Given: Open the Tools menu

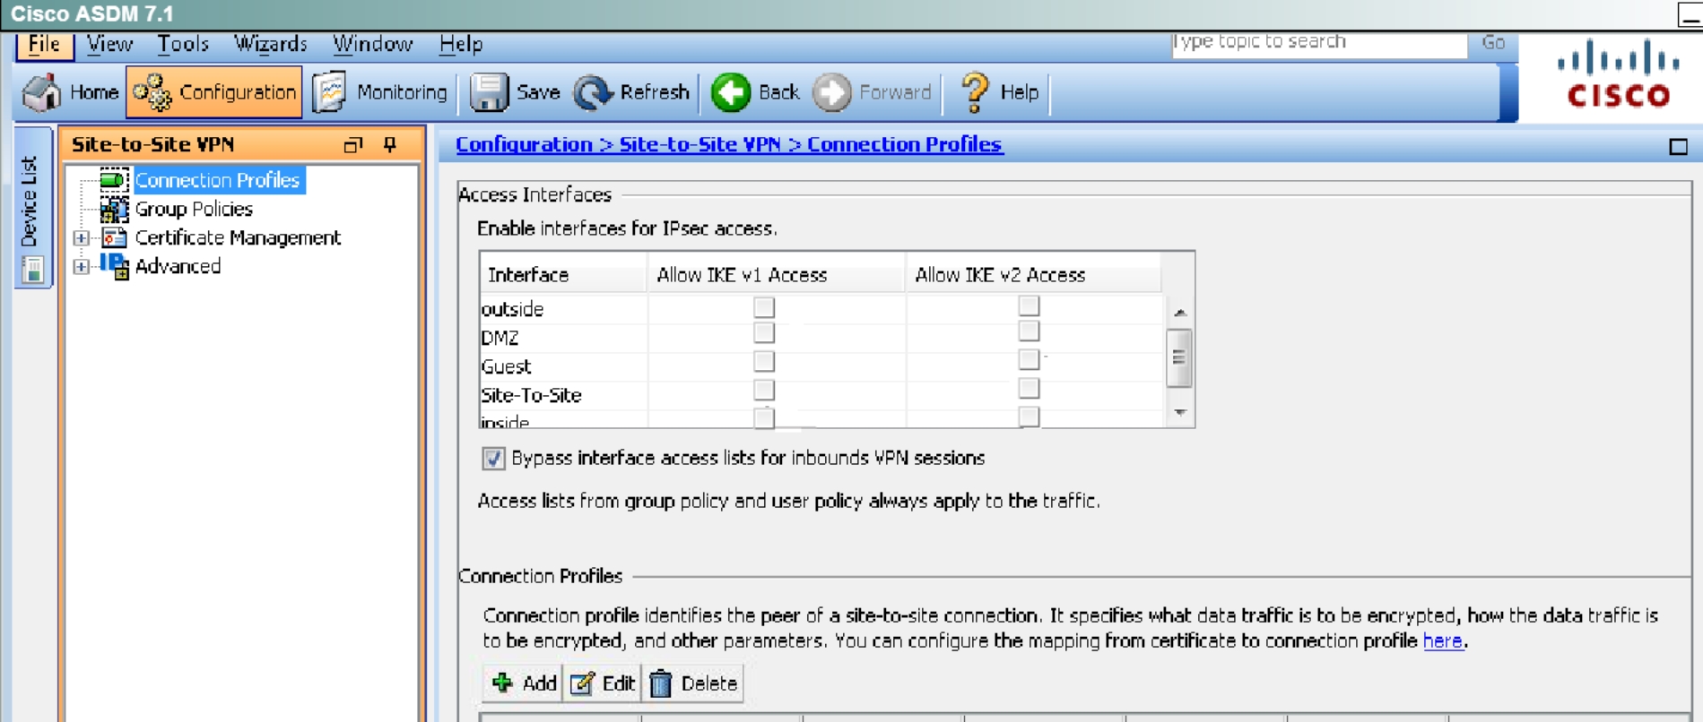Looking at the screenshot, I should [183, 44].
